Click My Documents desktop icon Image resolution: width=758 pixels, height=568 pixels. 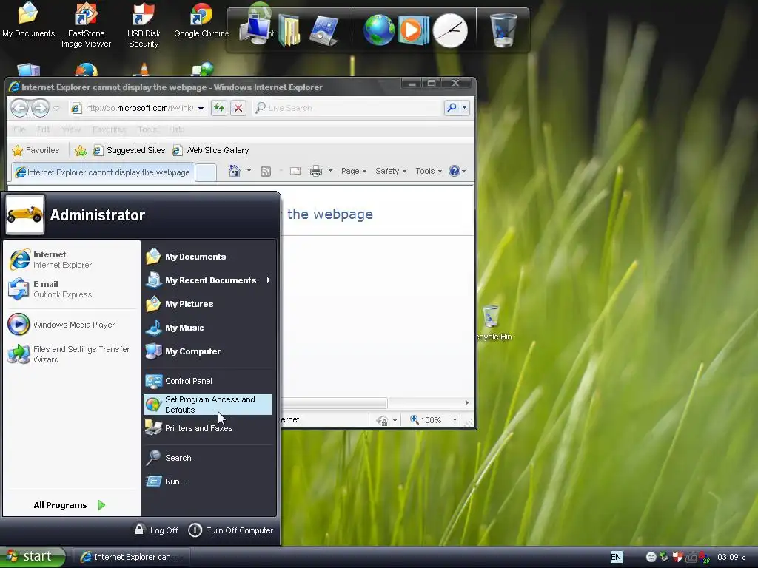pos(28,20)
